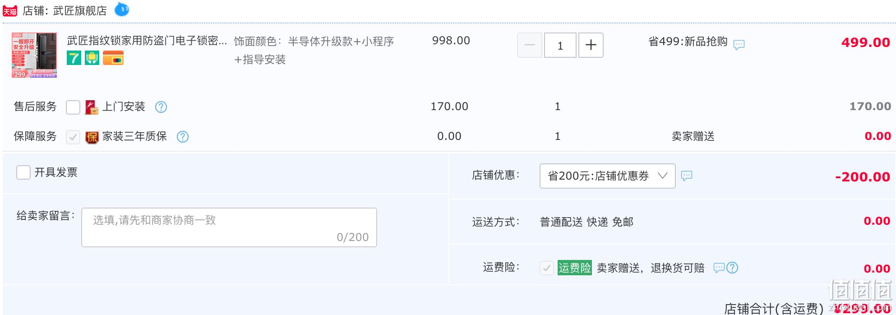Open the 武匠指纹锁 product title link

[147, 41]
